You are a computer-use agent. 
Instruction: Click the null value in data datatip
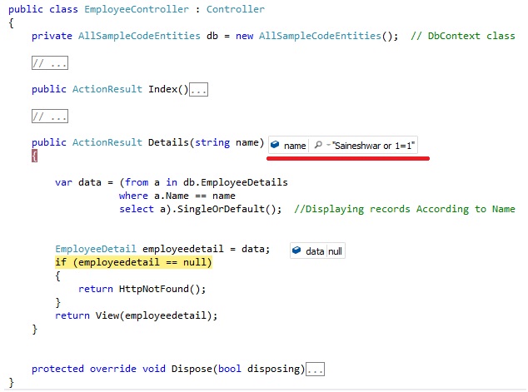(335, 251)
